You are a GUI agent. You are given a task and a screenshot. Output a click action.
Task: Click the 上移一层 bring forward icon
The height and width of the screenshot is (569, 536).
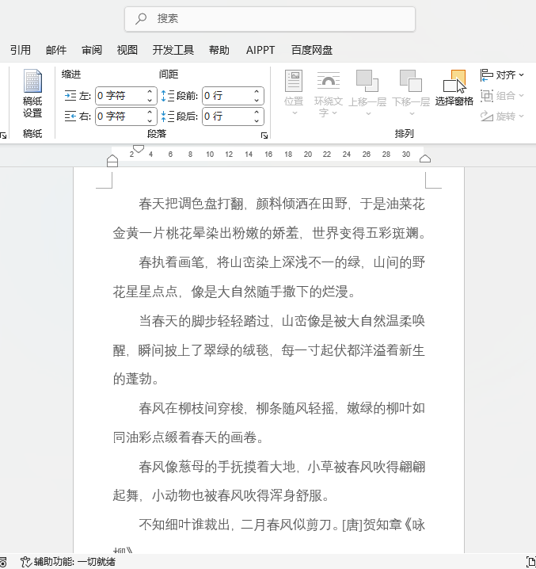tap(367, 81)
